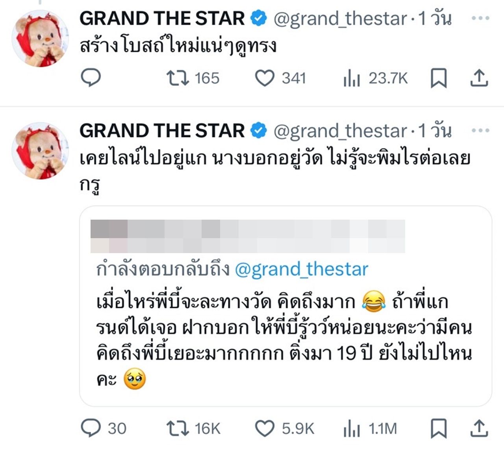Reply to the tweet with 30 replies
Image resolution: width=504 pixels, height=457 pixels.
click(x=91, y=428)
